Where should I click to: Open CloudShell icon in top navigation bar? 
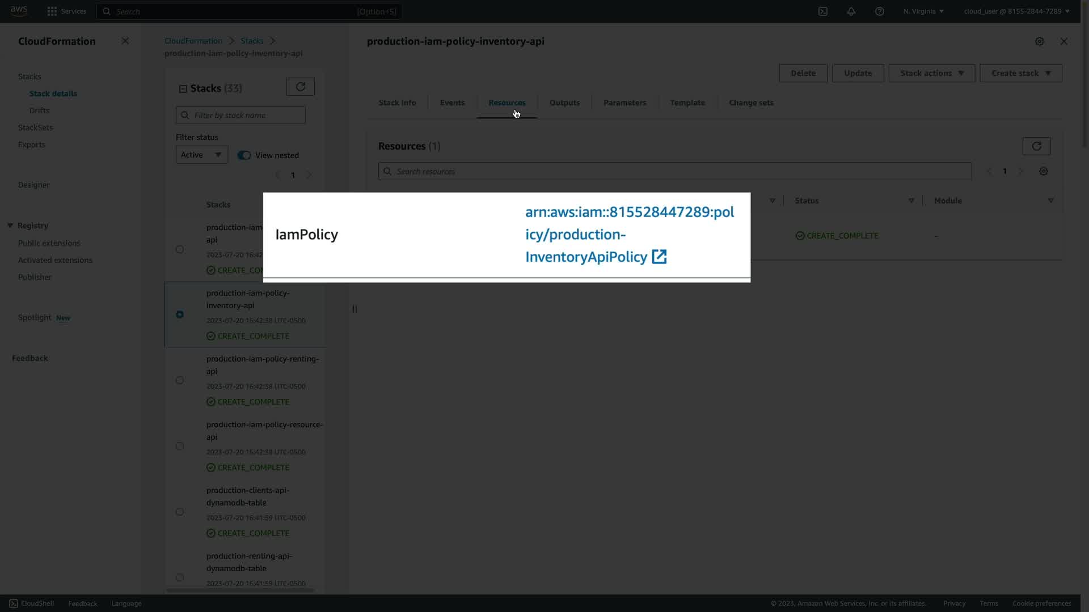tap(822, 11)
